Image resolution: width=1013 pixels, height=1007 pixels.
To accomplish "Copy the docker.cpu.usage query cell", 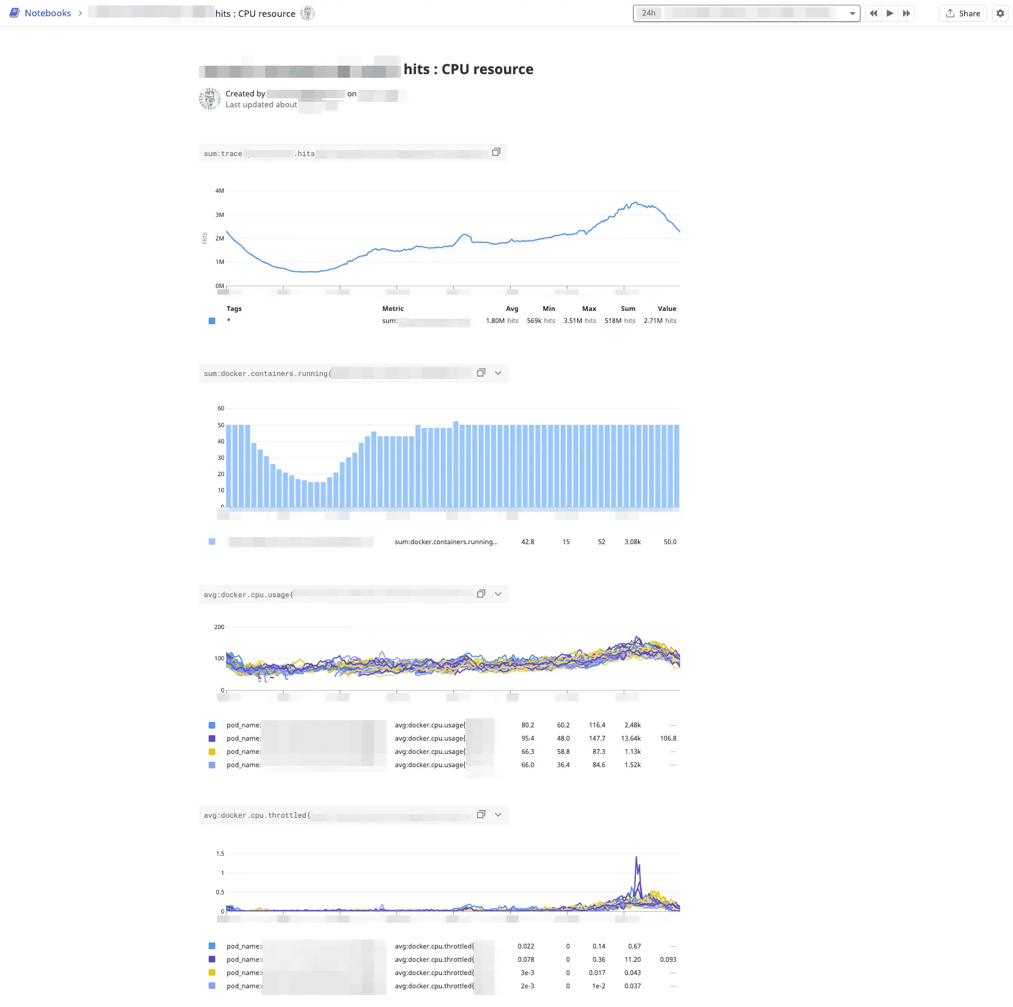I will point(481,594).
